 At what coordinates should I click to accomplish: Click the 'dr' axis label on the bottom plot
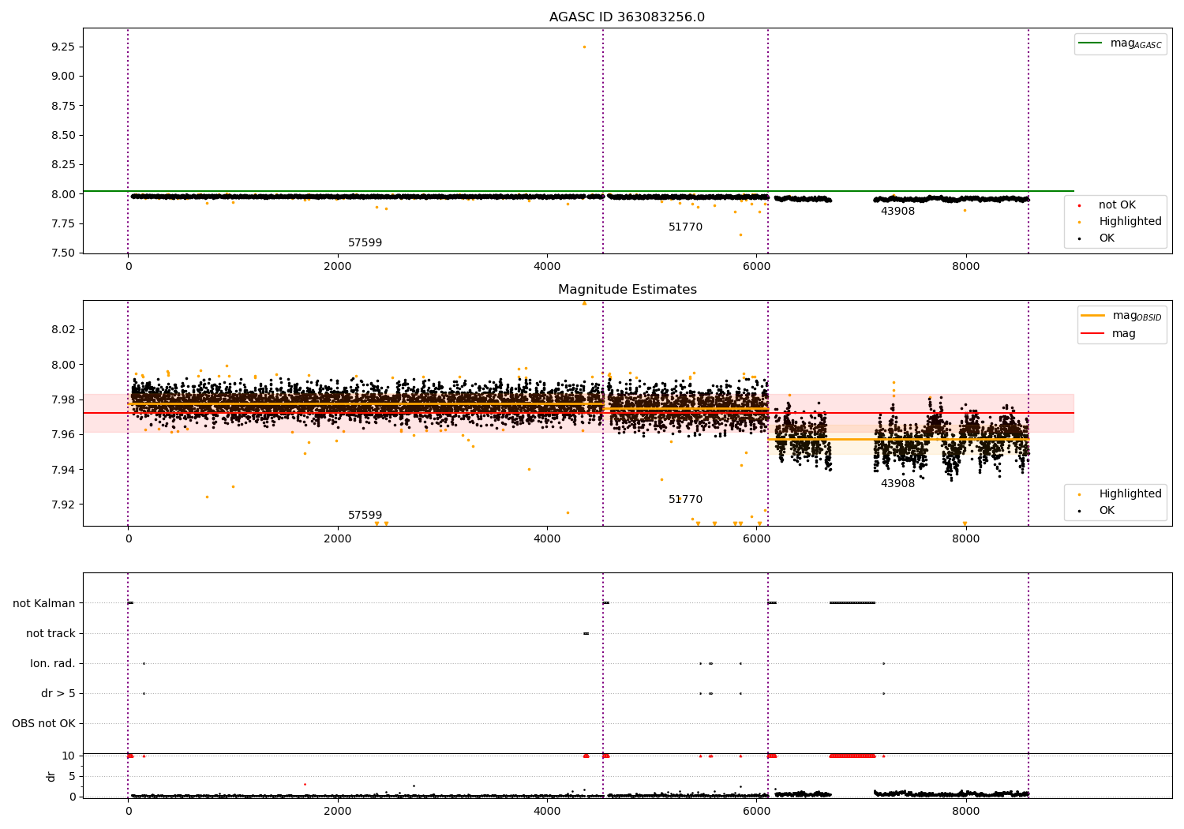[51, 776]
